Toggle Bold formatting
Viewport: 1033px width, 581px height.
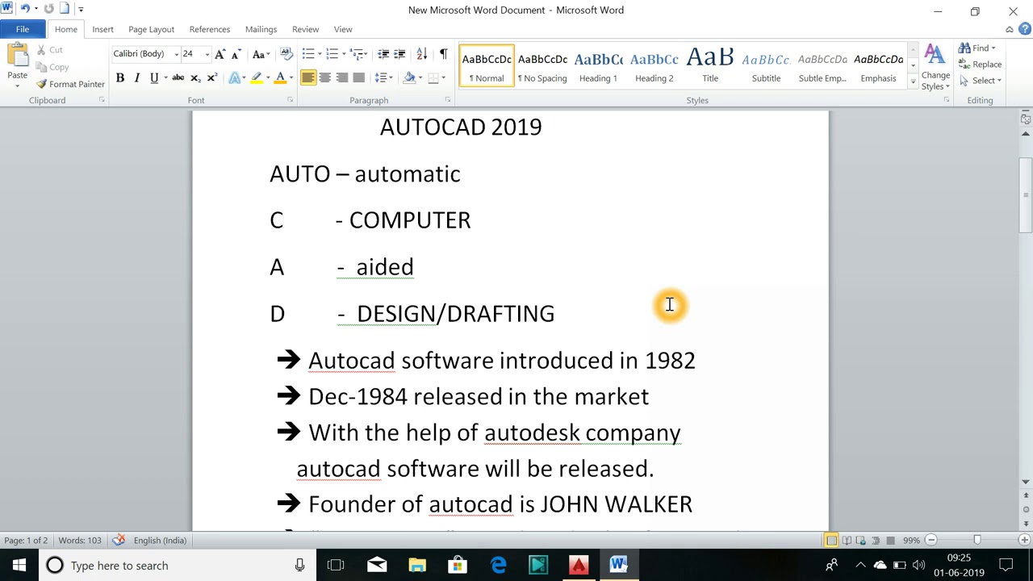(x=119, y=77)
